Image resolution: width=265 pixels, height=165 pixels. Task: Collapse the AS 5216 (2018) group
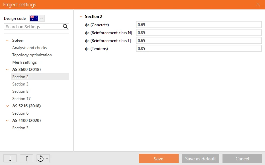[7, 106]
